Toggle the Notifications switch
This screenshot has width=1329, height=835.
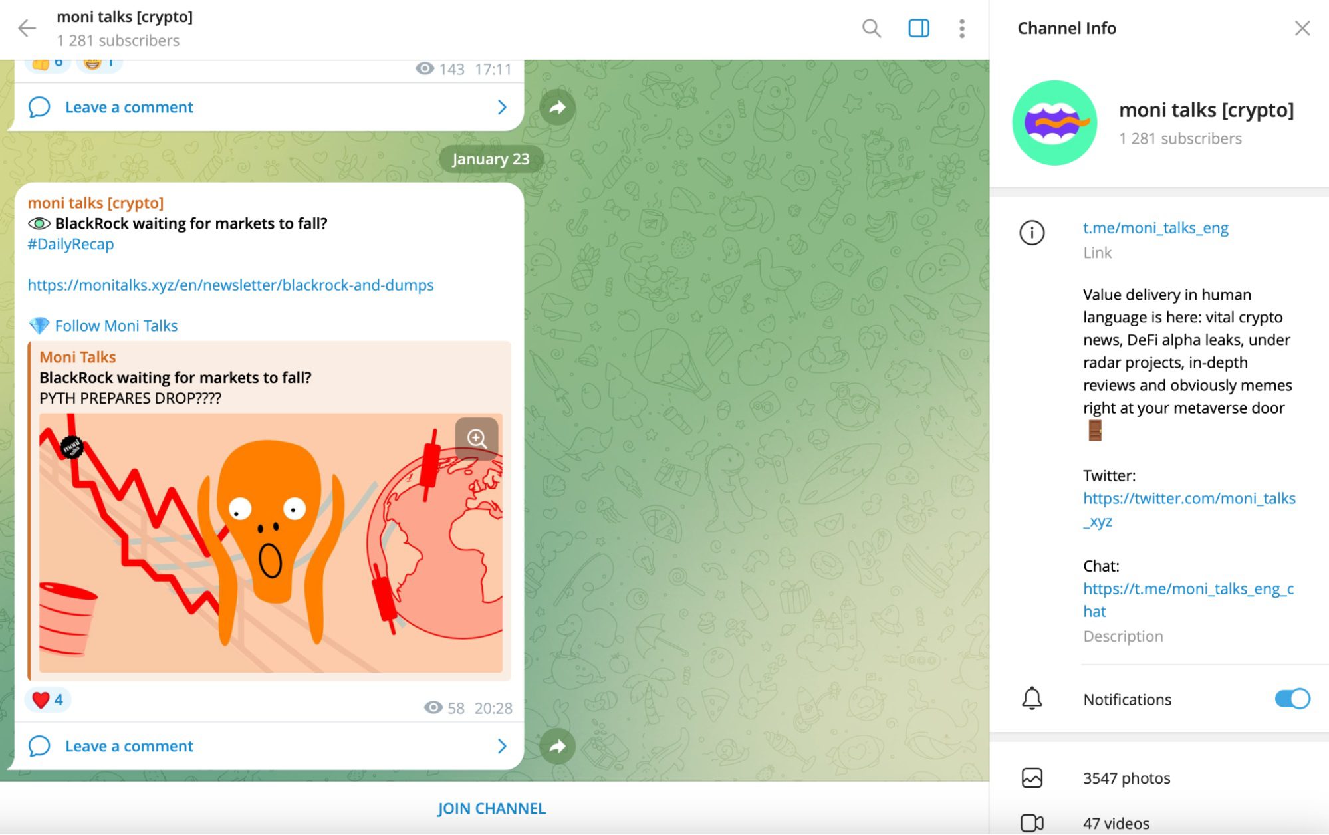pyautogui.click(x=1292, y=699)
